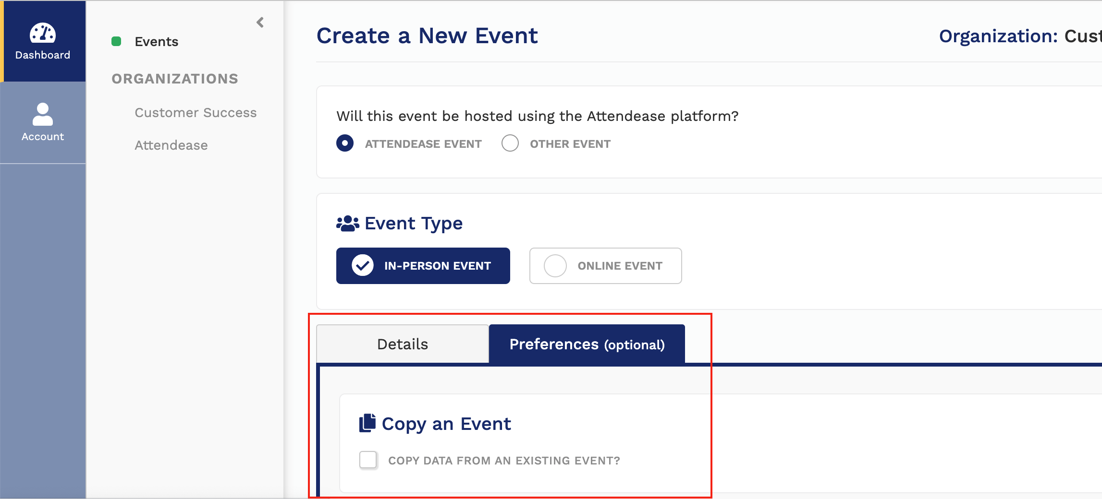Open the Customer Success organization
Image resolution: width=1102 pixels, height=499 pixels.
click(x=195, y=112)
